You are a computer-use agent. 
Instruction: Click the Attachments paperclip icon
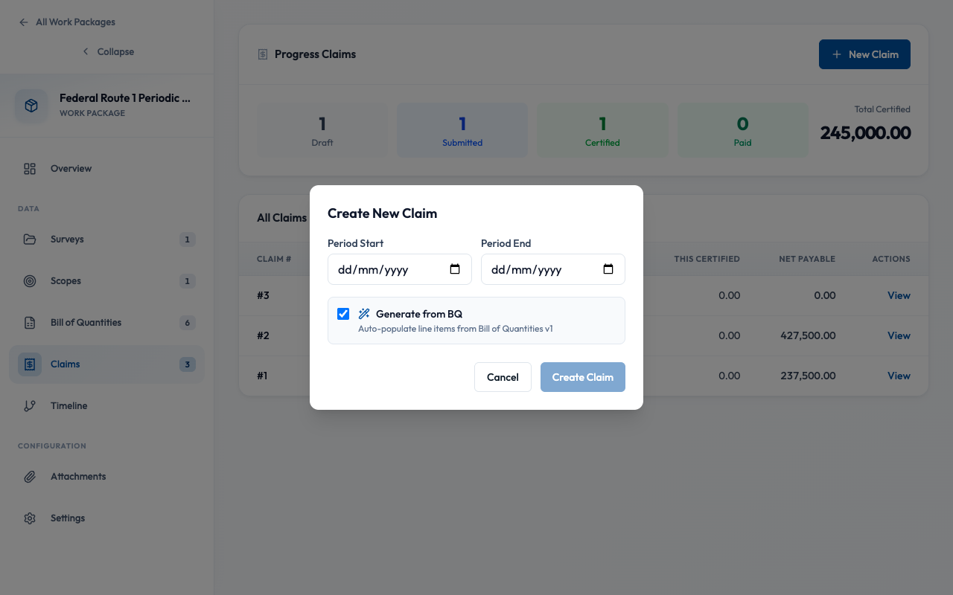pos(30,477)
